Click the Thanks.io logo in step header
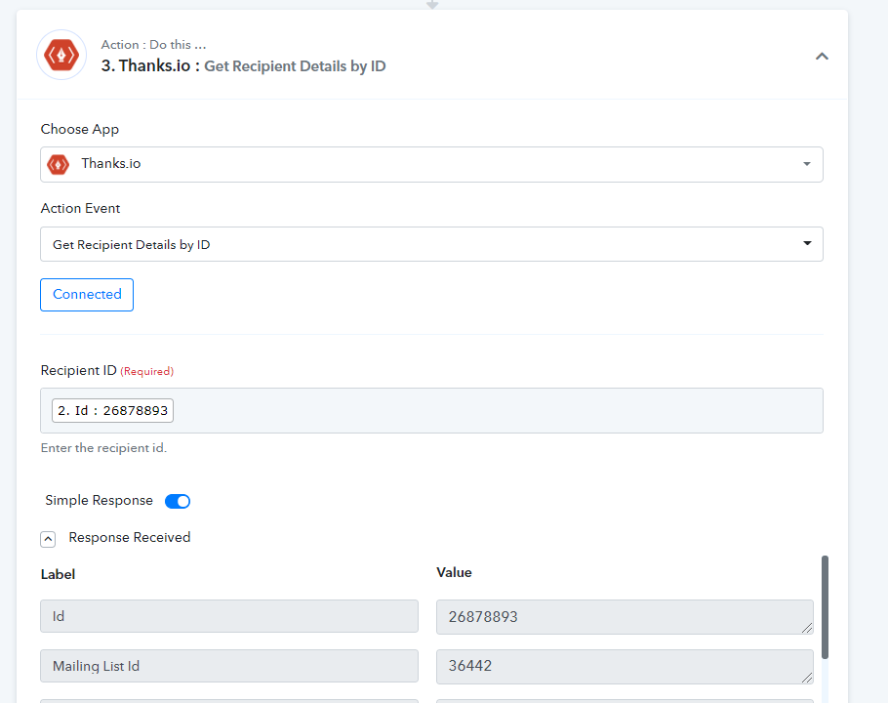Viewport: 888px width, 703px height. point(61,55)
